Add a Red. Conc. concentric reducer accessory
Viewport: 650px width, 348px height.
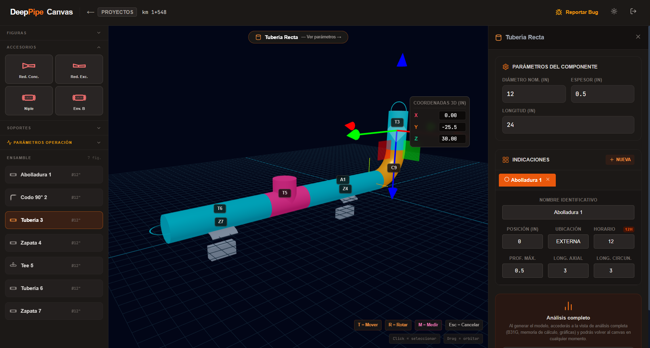click(x=29, y=69)
